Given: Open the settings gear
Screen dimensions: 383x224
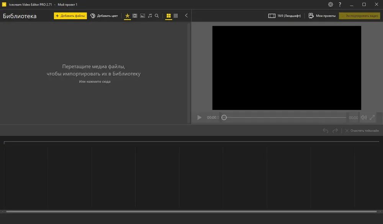Looking at the screenshot, I should tap(331, 4).
